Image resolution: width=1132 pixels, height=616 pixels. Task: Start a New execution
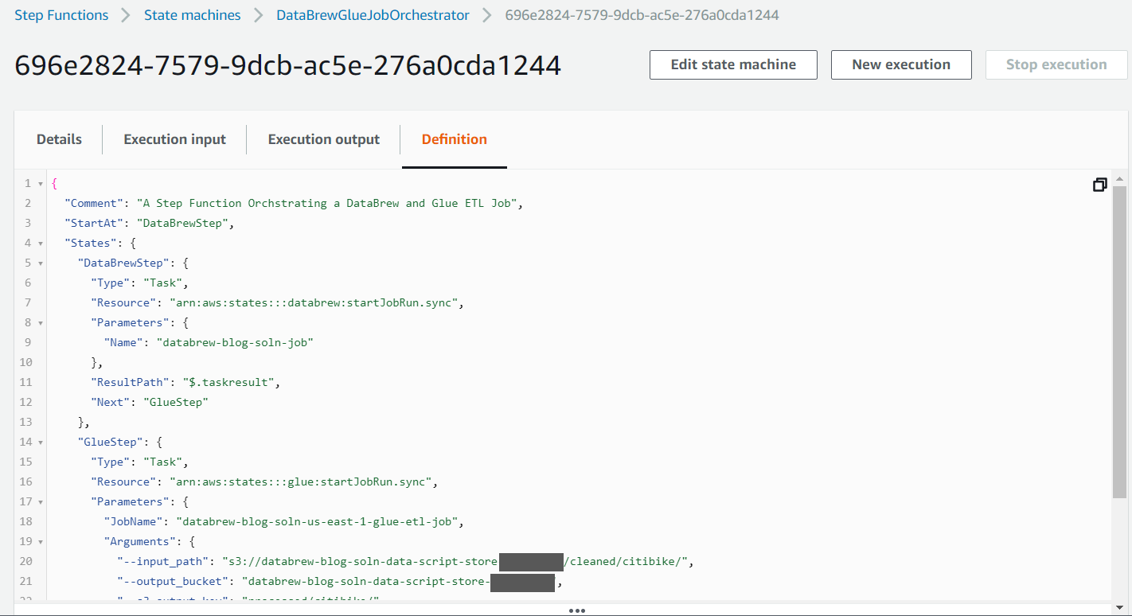901,64
